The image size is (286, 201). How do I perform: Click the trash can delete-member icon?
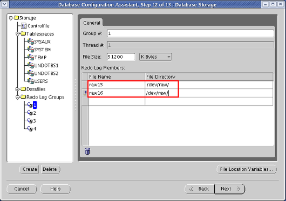87,151
